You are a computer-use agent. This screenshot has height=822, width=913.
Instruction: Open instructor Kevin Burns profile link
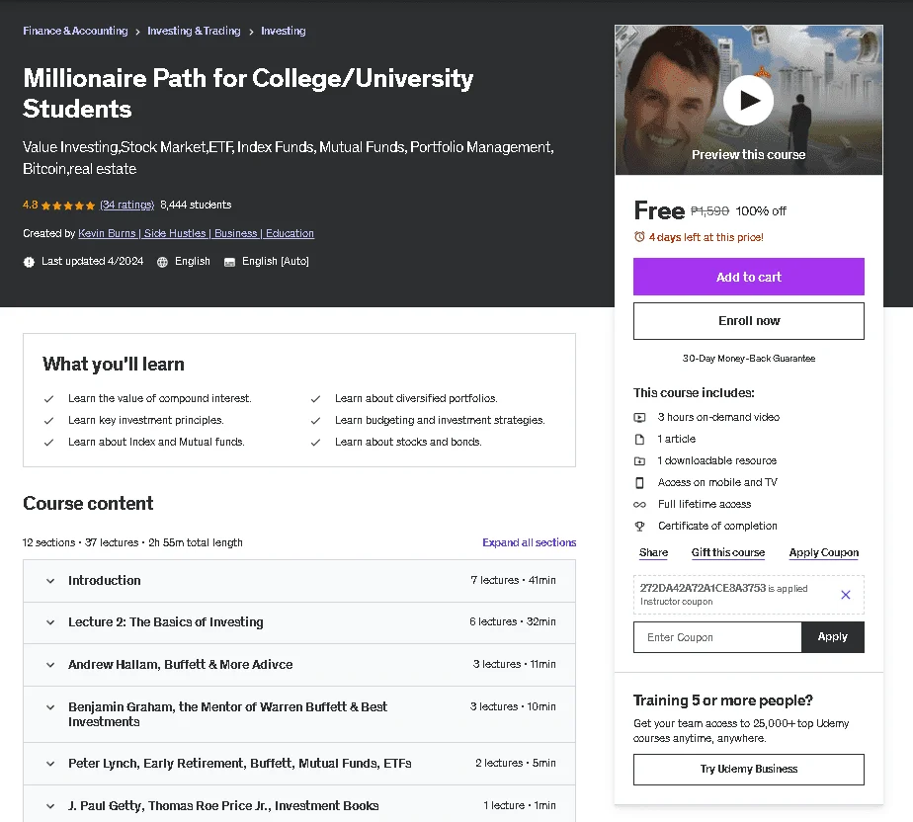(x=196, y=233)
